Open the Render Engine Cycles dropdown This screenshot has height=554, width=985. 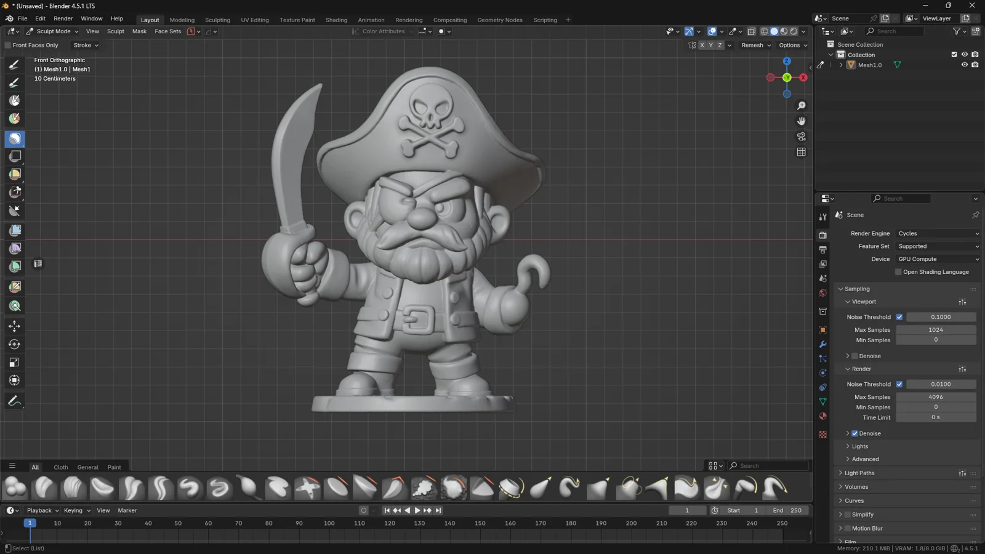click(938, 234)
